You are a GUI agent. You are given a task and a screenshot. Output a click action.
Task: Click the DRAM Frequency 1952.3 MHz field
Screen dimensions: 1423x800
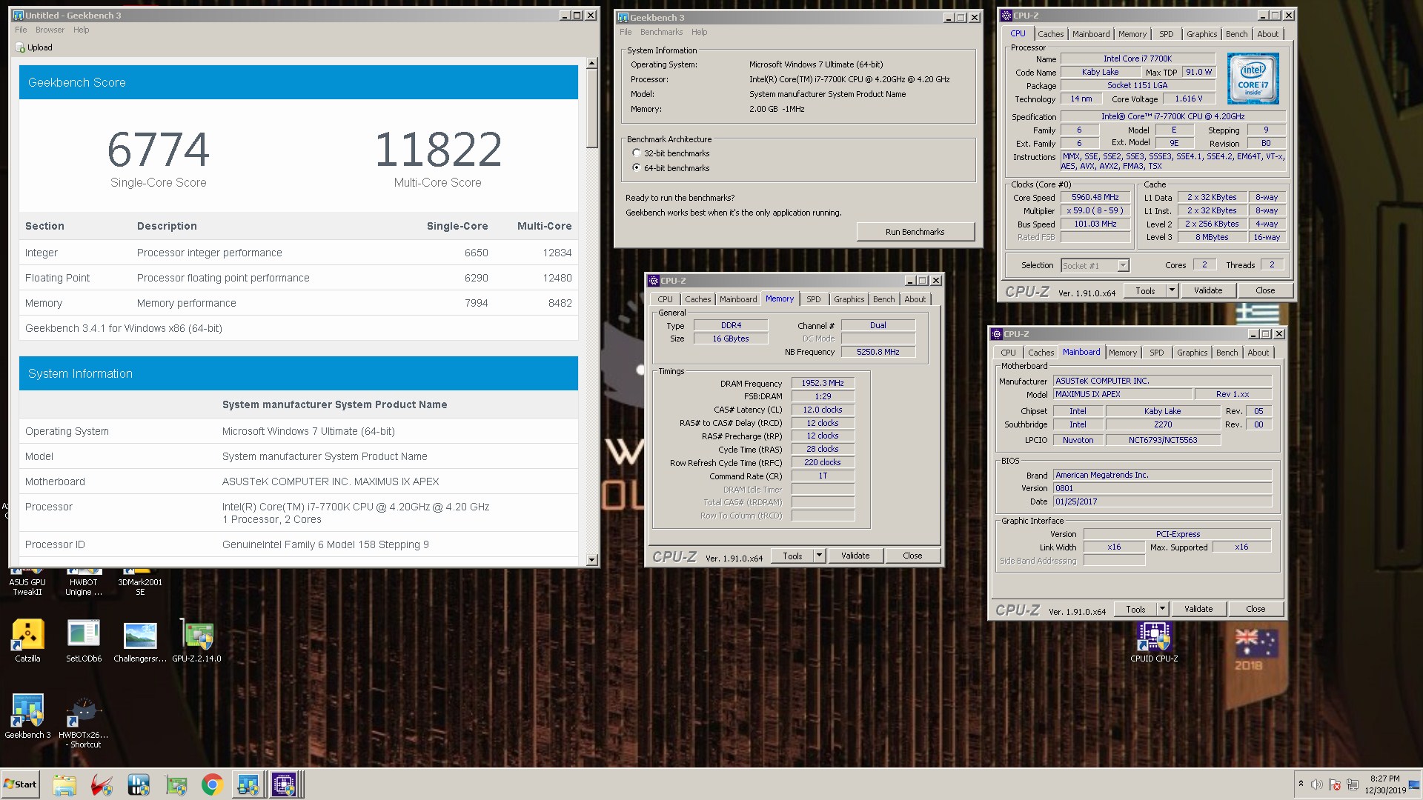pyautogui.click(x=823, y=383)
